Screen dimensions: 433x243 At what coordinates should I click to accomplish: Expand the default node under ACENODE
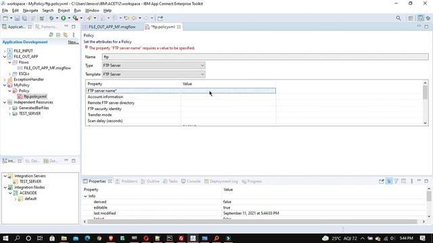[15, 198]
